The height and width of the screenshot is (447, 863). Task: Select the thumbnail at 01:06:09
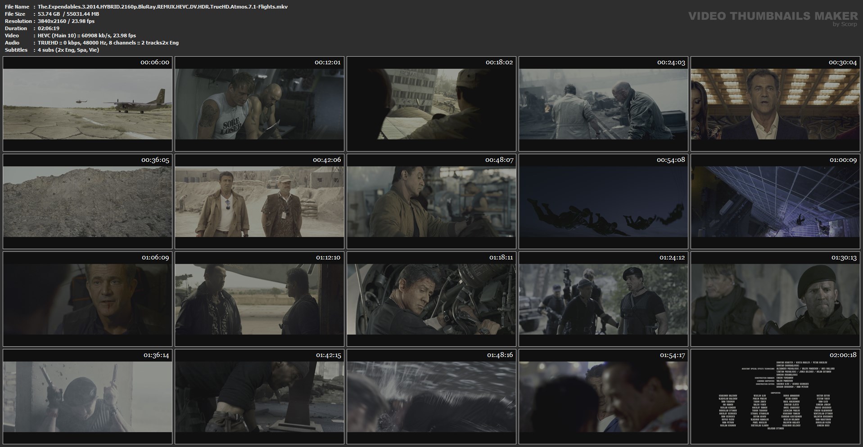click(x=87, y=299)
